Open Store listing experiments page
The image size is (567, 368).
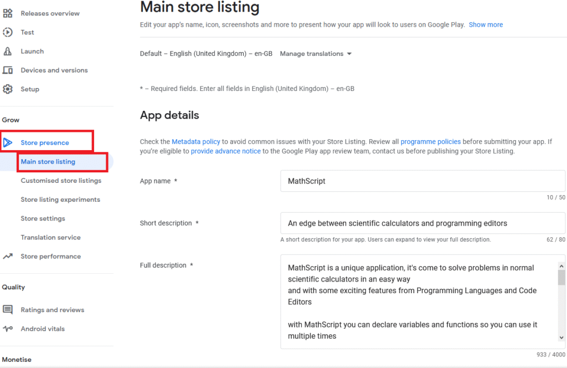tap(60, 200)
